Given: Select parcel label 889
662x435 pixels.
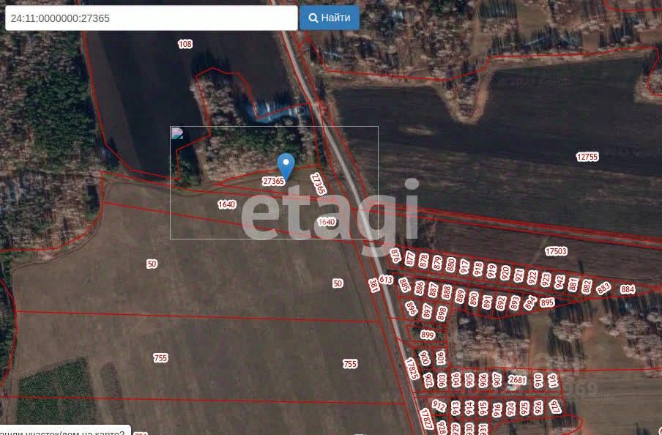Looking at the screenshot, I should tap(460, 296).
